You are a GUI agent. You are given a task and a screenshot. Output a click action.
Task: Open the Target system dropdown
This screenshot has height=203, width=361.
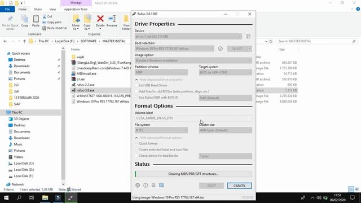point(226,72)
